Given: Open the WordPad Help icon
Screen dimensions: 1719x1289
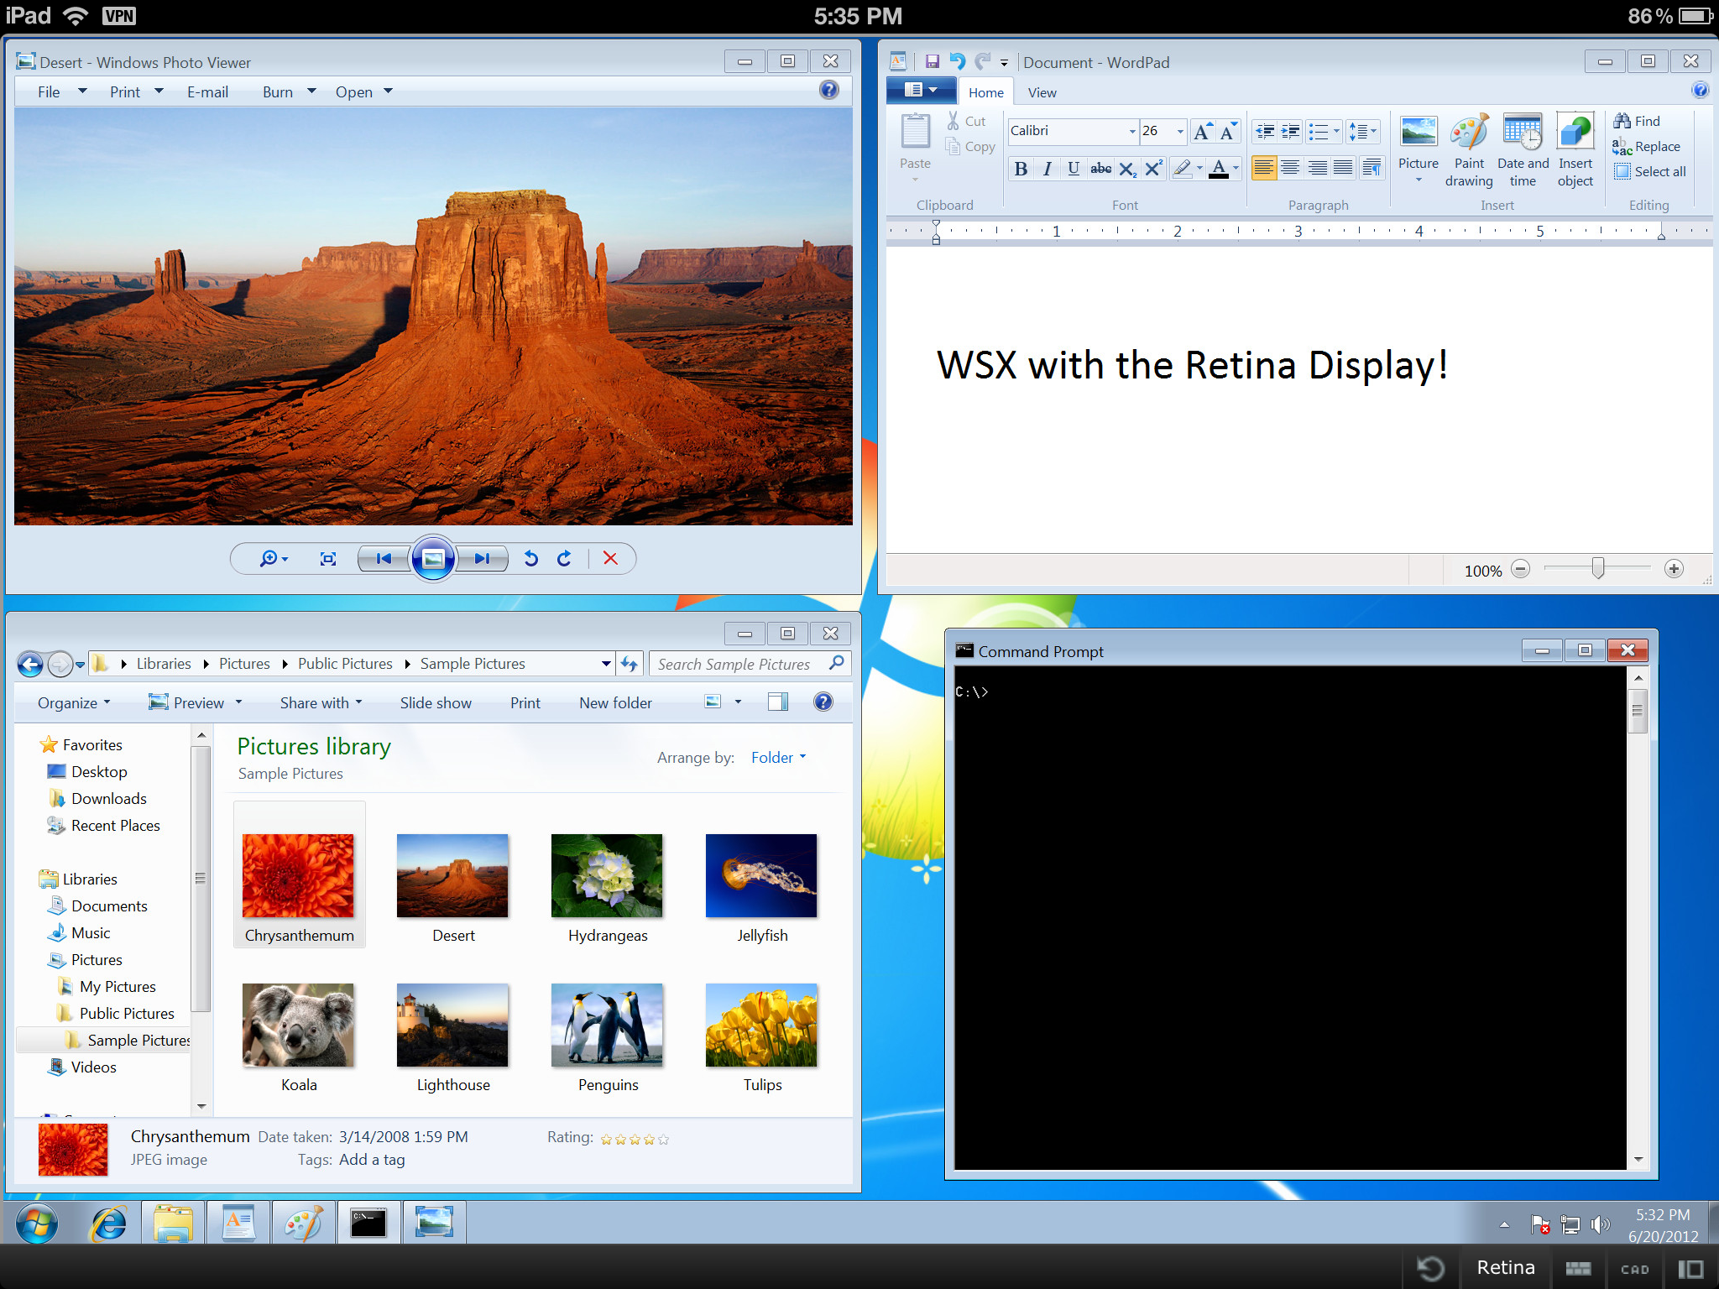Looking at the screenshot, I should click(x=1700, y=90).
